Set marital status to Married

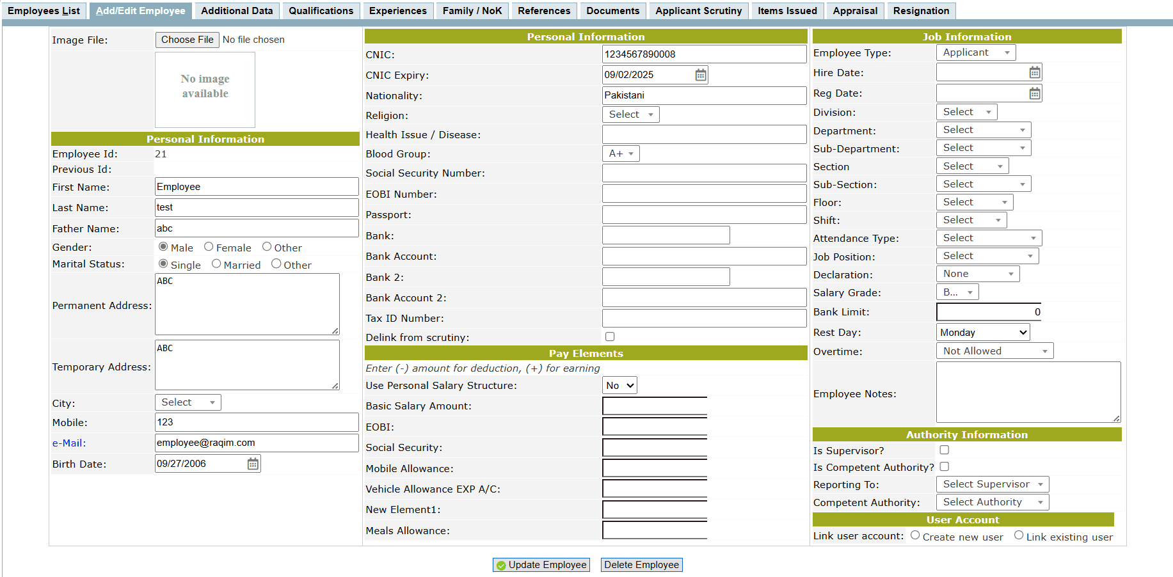pyautogui.click(x=216, y=264)
